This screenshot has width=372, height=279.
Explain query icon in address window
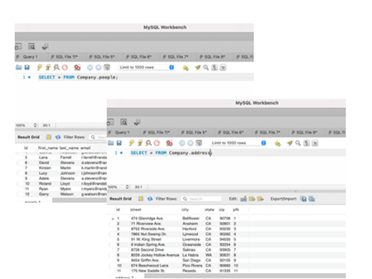point(148,143)
